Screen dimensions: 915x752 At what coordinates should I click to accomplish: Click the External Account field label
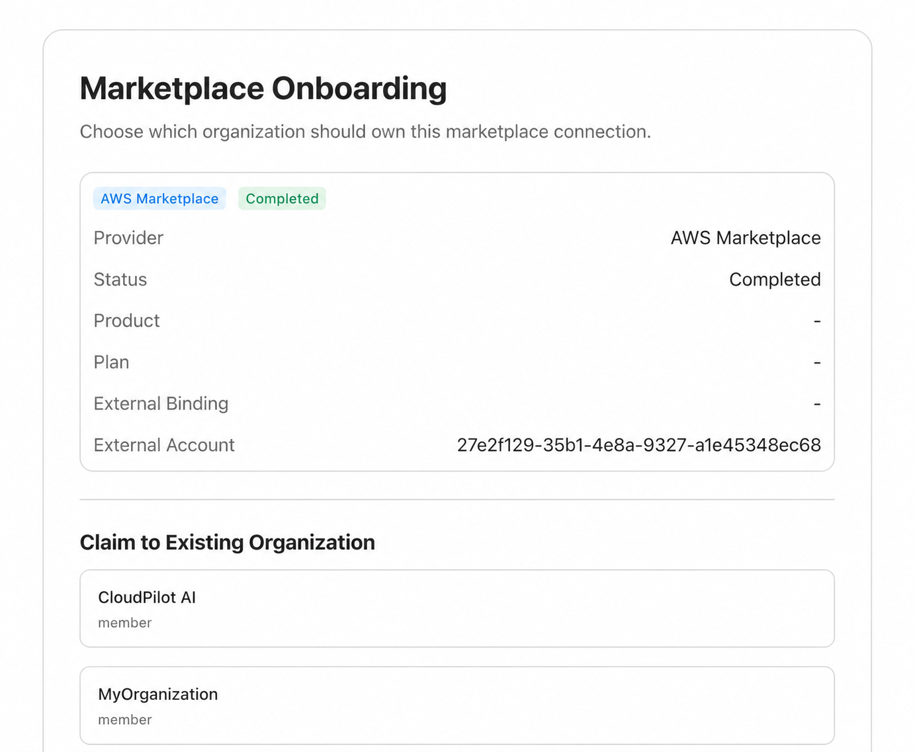click(164, 445)
